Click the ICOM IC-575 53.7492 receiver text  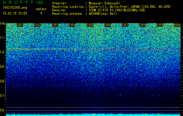pyautogui.click(x=117, y=10)
